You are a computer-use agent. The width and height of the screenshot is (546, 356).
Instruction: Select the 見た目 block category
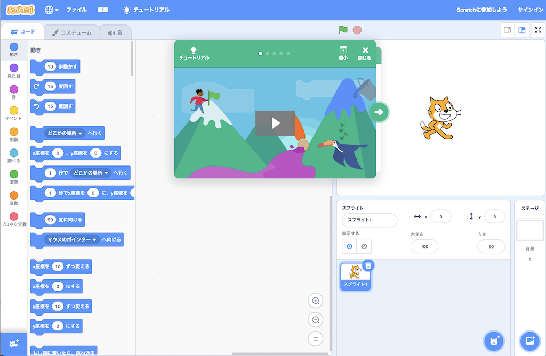[x=13, y=71]
